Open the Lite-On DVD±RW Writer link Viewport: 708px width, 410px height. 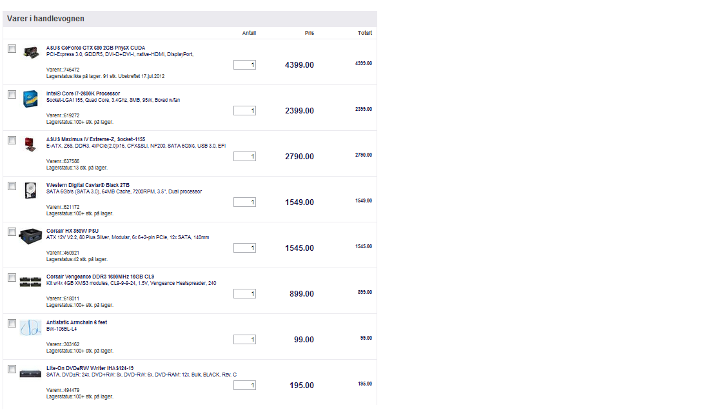[90, 368]
